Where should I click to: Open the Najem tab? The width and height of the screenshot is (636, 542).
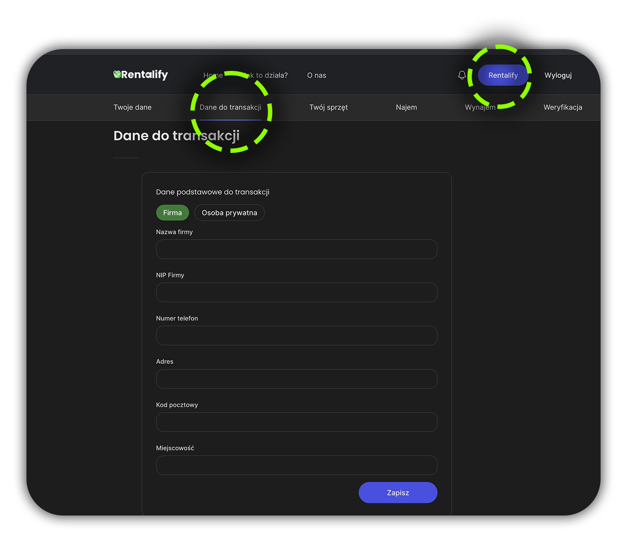(406, 107)
